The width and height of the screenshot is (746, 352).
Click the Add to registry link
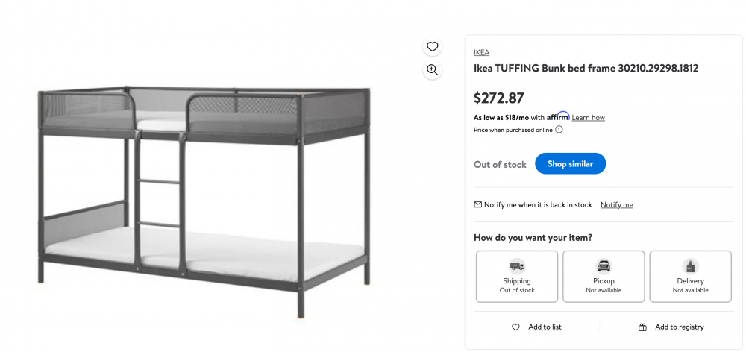[x=680, y=327]
